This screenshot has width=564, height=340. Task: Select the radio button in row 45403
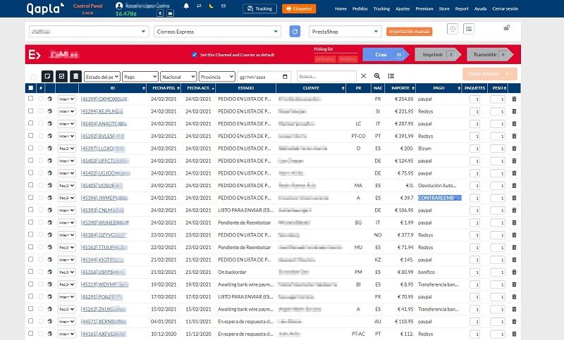tap(41, 160)
